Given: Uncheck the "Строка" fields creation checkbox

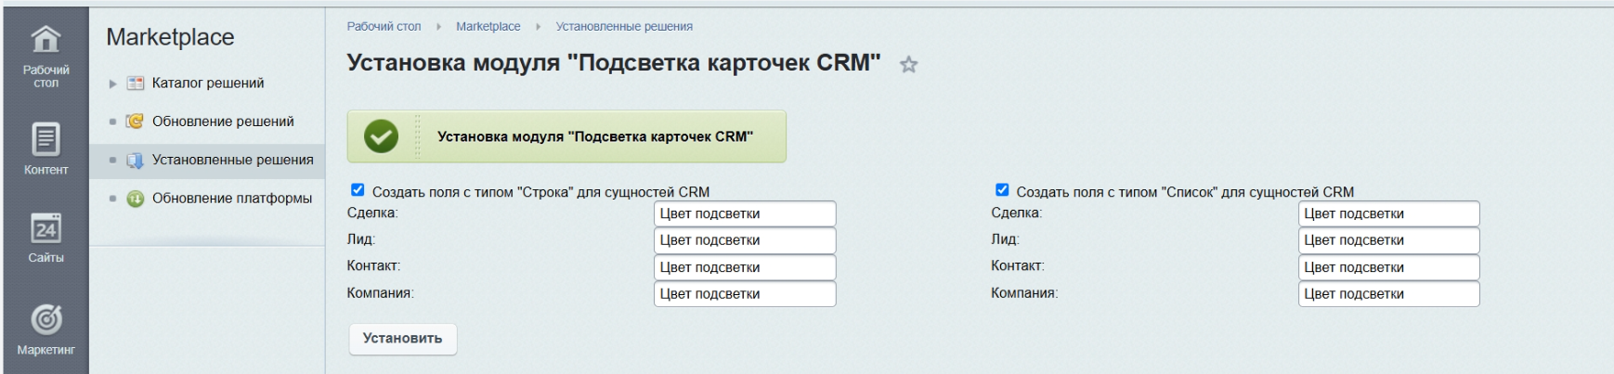Looking at the screenshot, I should tap(358, 190).
